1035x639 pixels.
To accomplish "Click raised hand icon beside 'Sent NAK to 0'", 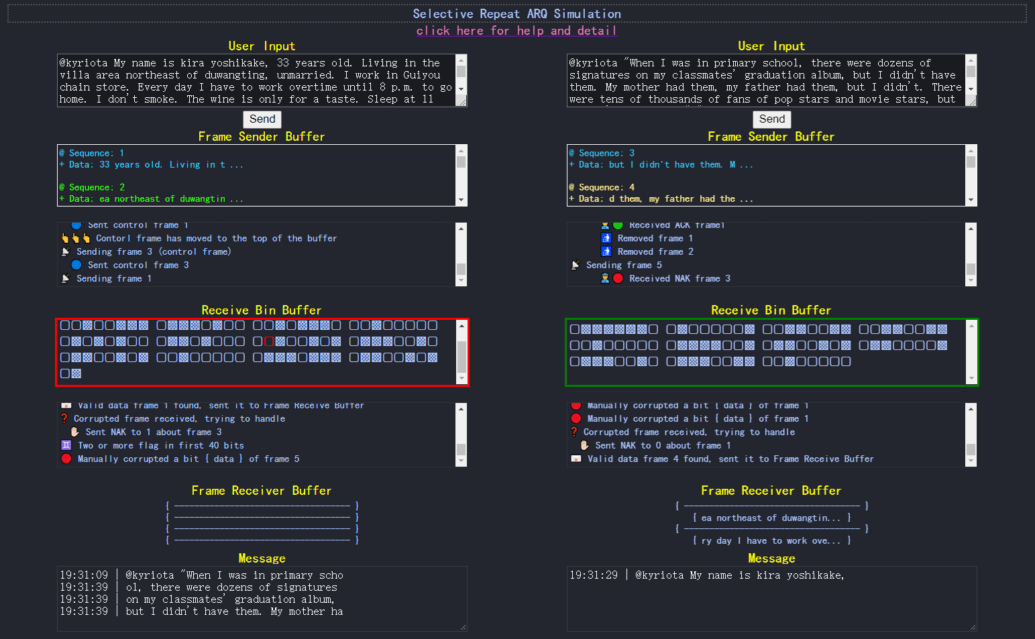I will click(x=584, y=445).
